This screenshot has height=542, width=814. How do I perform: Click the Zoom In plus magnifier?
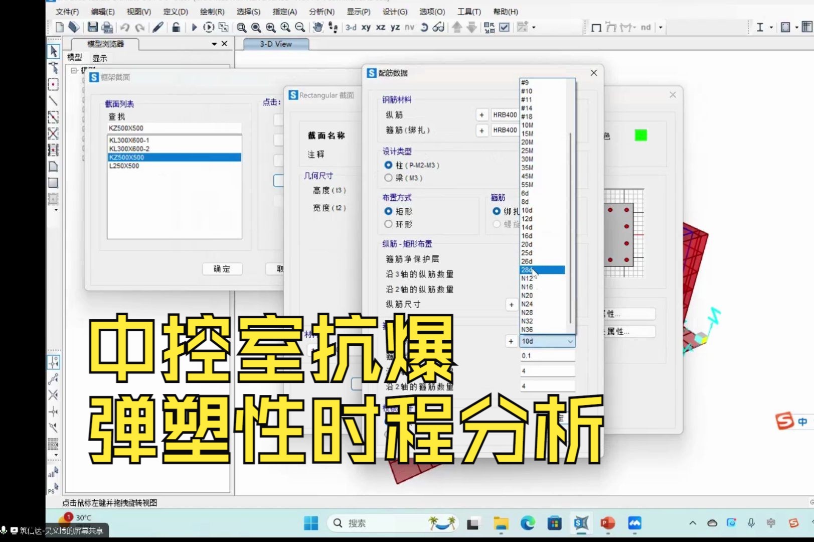tap(285, 27)
